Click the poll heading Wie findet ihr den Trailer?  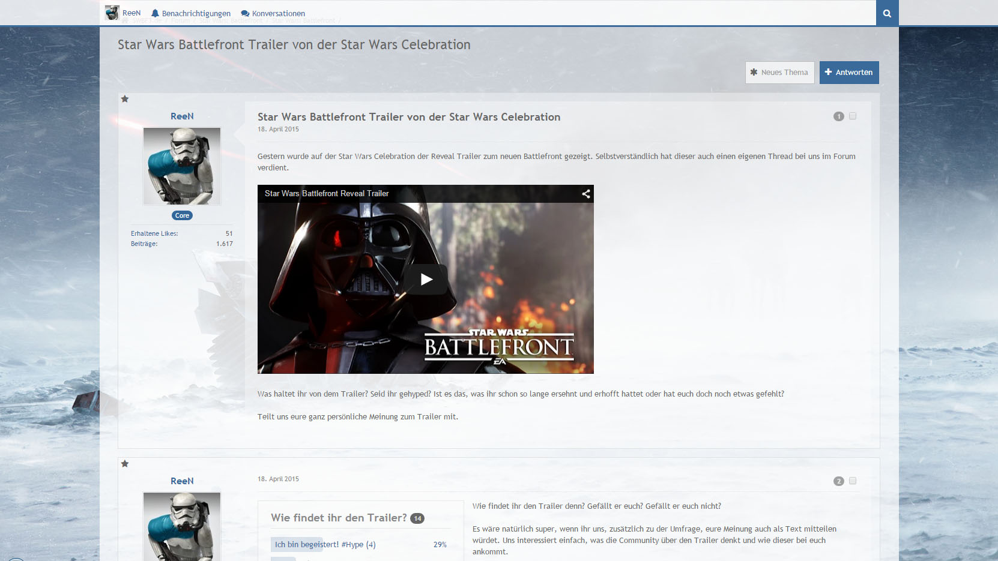[x=339, y=518]
